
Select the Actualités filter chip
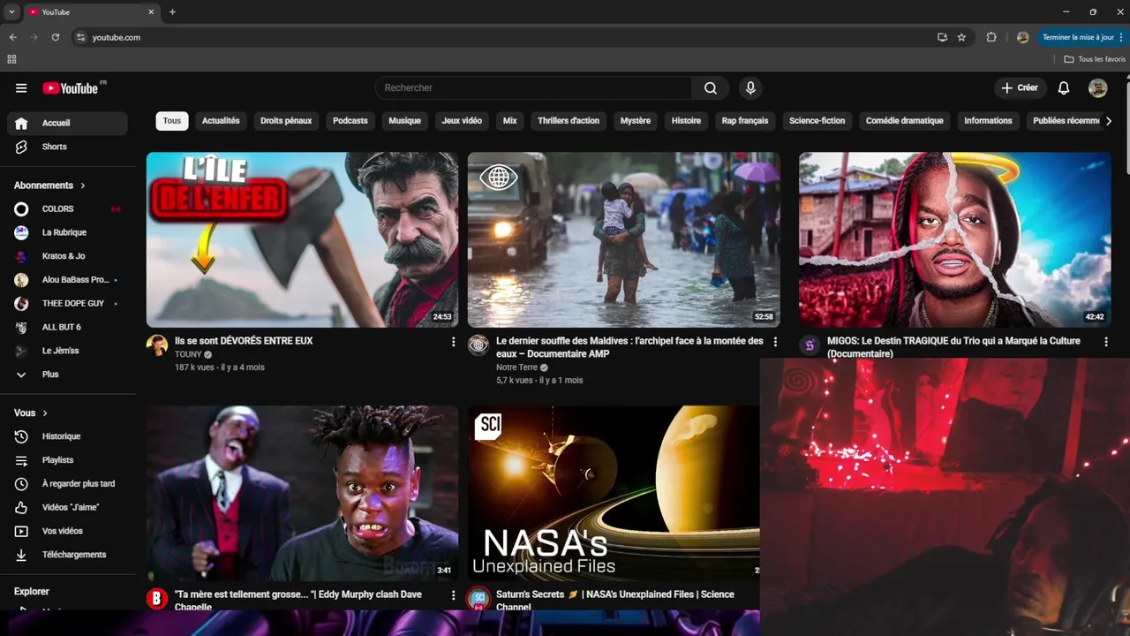pos(221,121)
